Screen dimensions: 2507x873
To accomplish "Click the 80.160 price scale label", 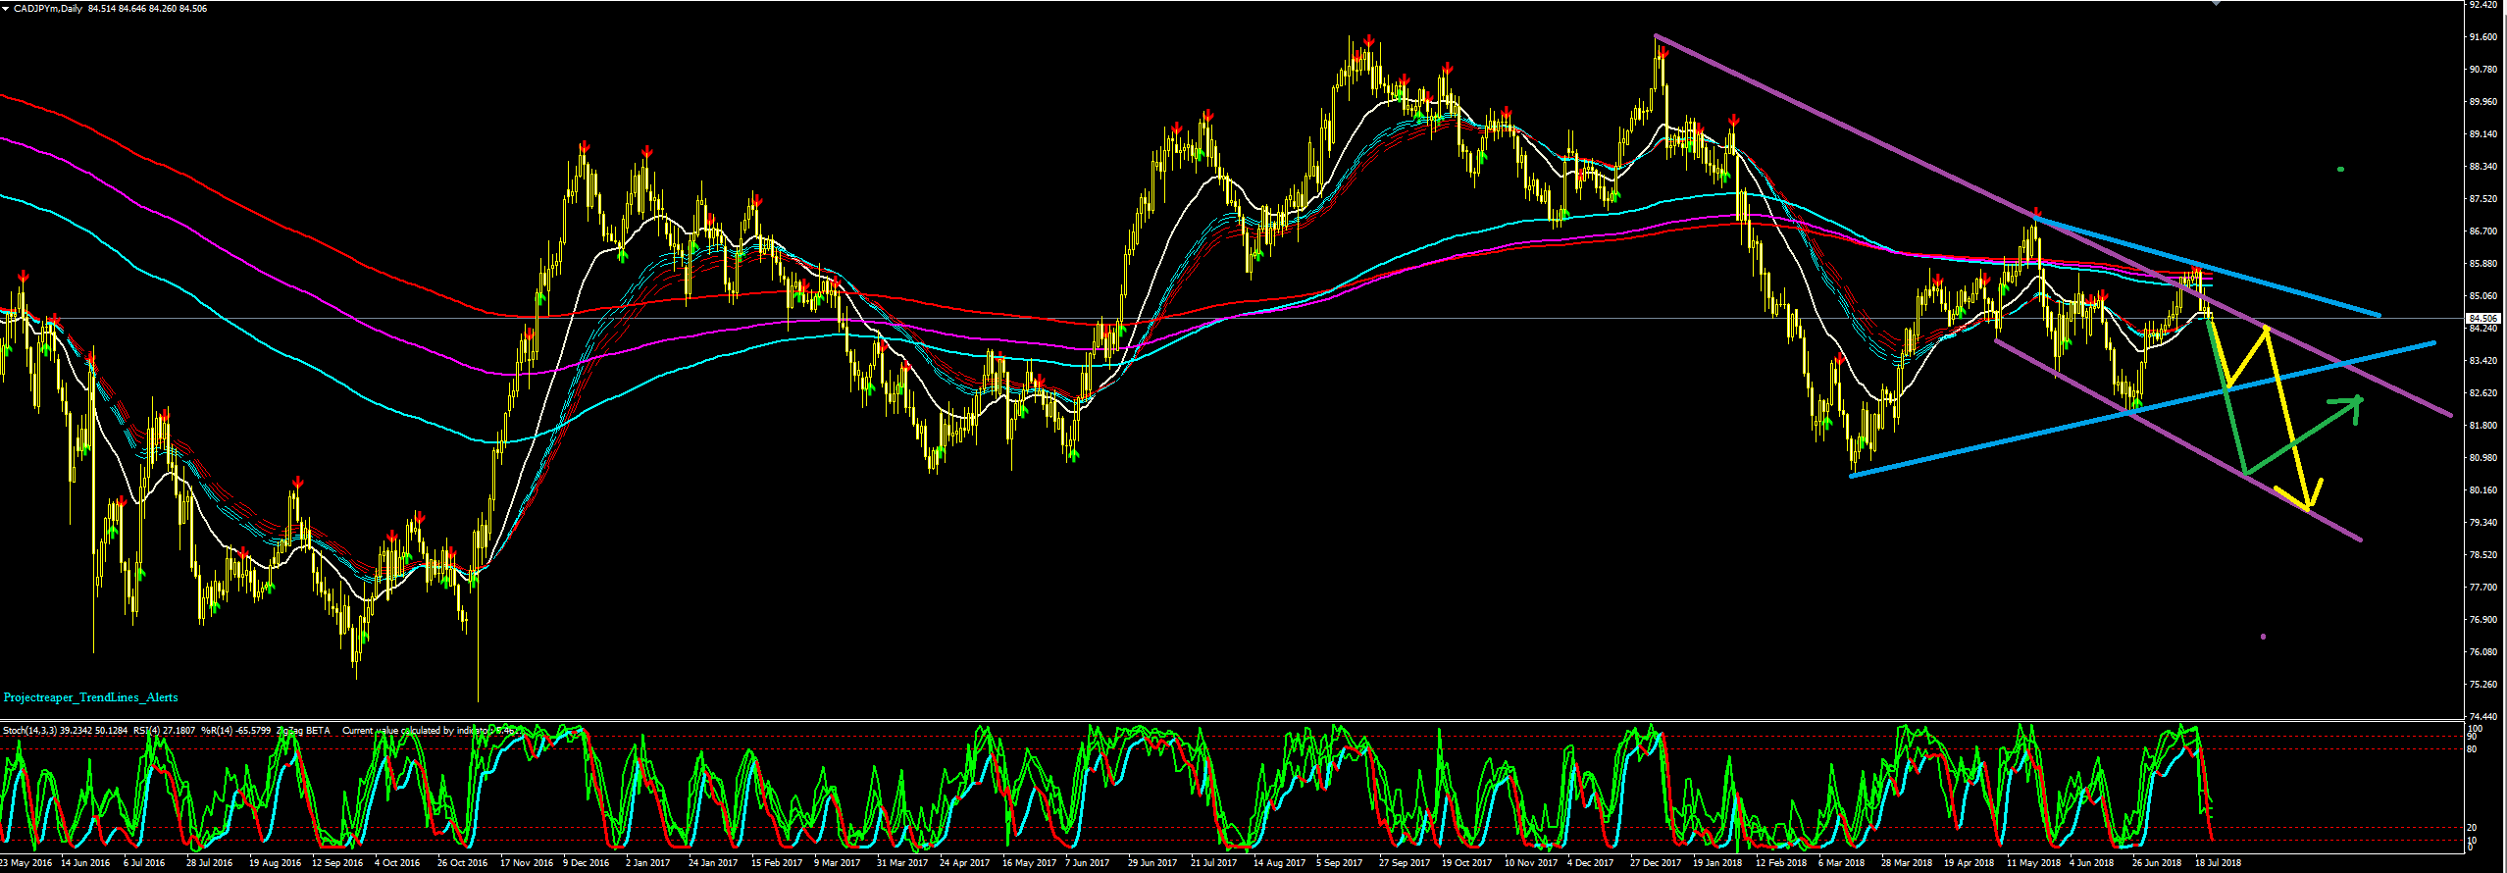I will point(2482,490).
